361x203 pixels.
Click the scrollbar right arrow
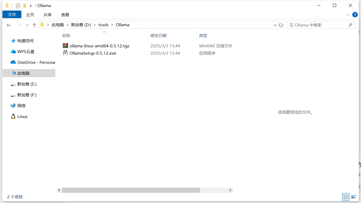click(230, 190)
